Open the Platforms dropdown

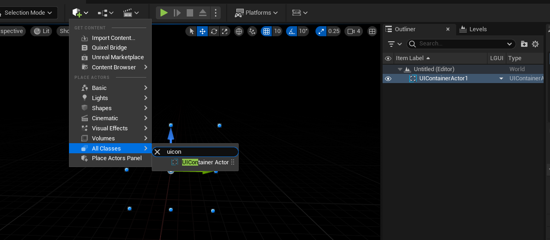coord(256,13)
